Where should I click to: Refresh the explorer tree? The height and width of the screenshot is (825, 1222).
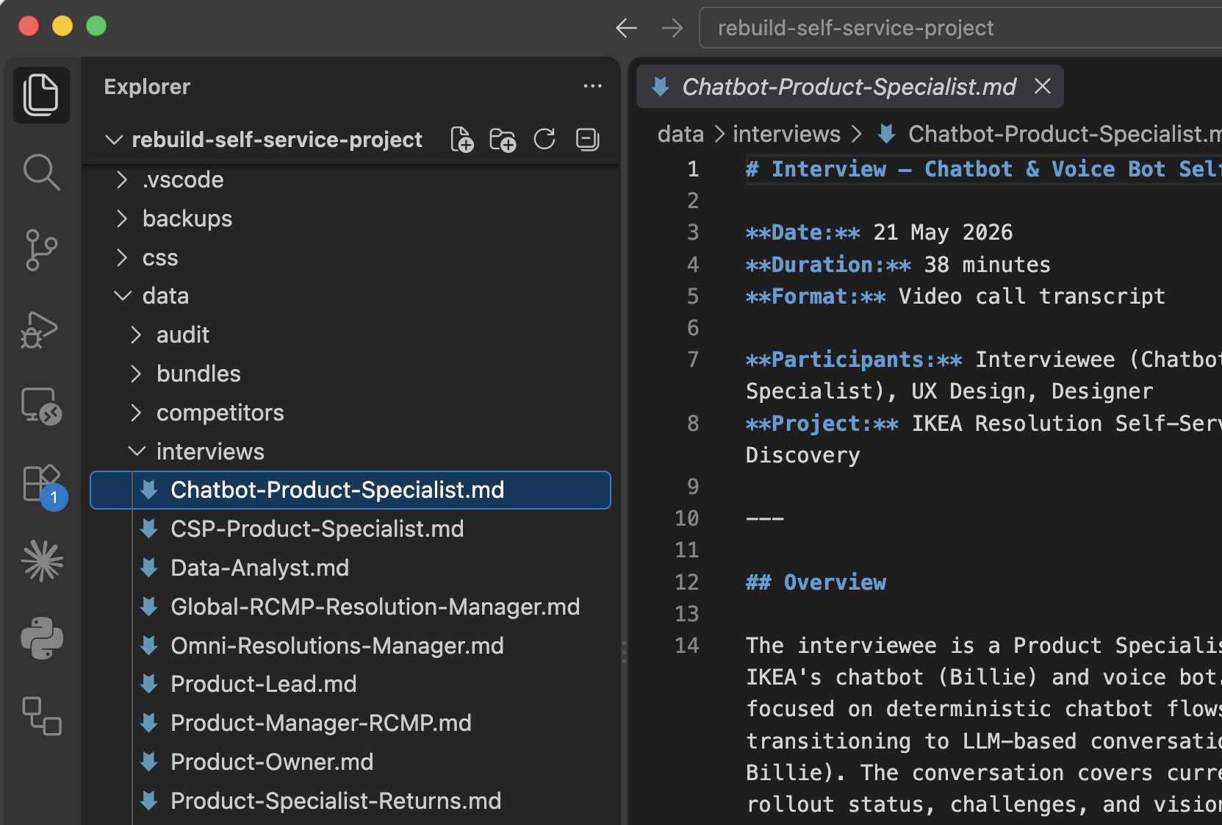point(544,139)
